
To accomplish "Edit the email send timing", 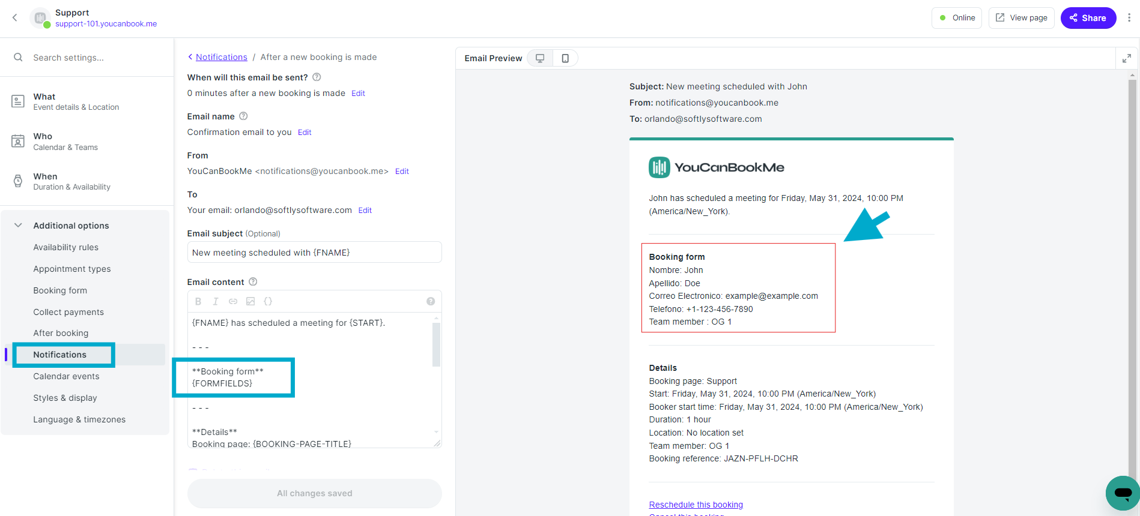I will coord(358,93).
